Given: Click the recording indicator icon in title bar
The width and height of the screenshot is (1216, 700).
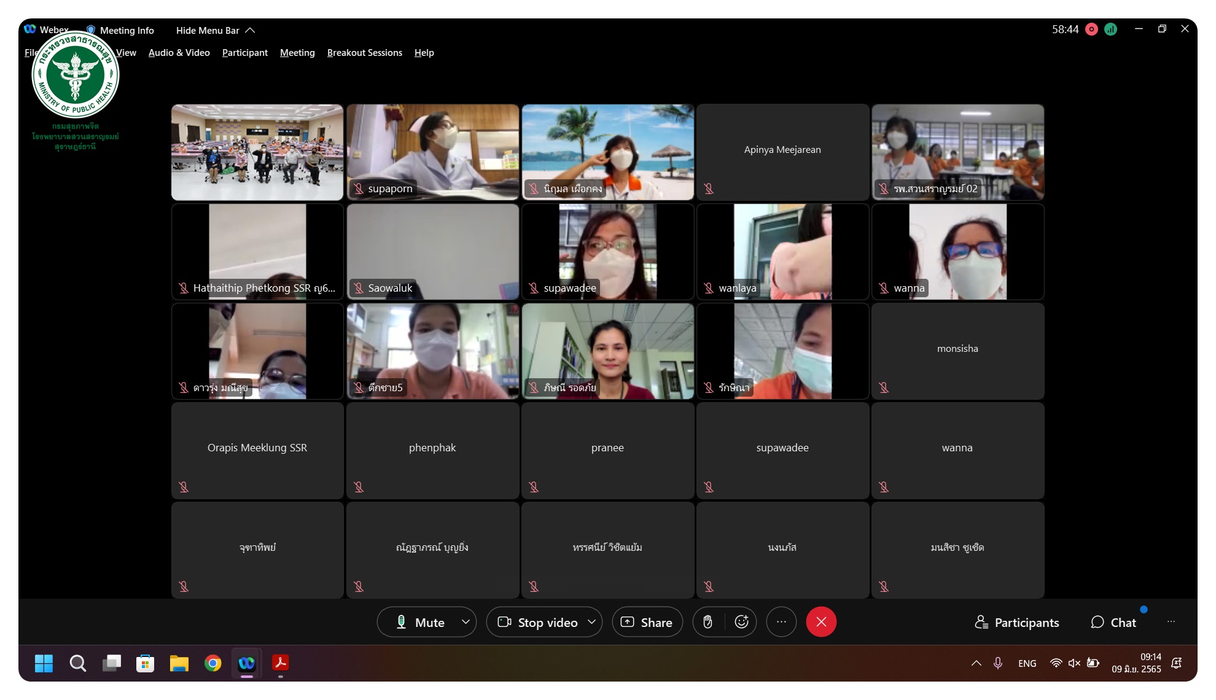Looking at the screenshot, I should 1091,29.
